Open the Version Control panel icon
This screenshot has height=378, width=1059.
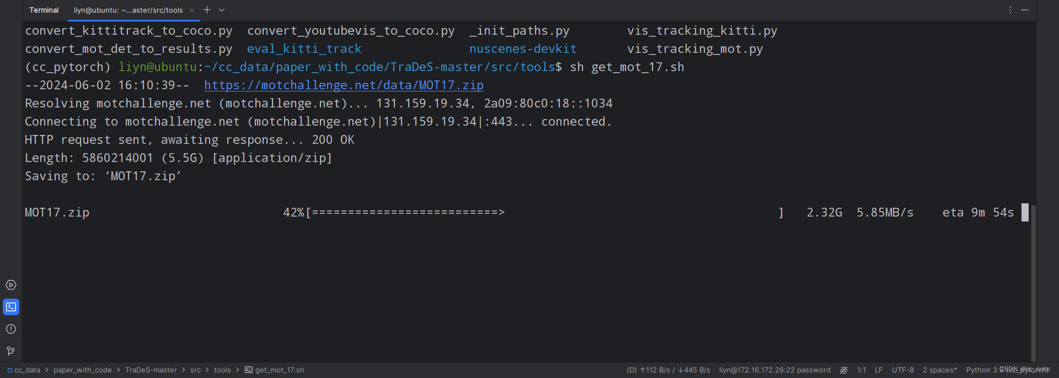[x=11, y=351]
